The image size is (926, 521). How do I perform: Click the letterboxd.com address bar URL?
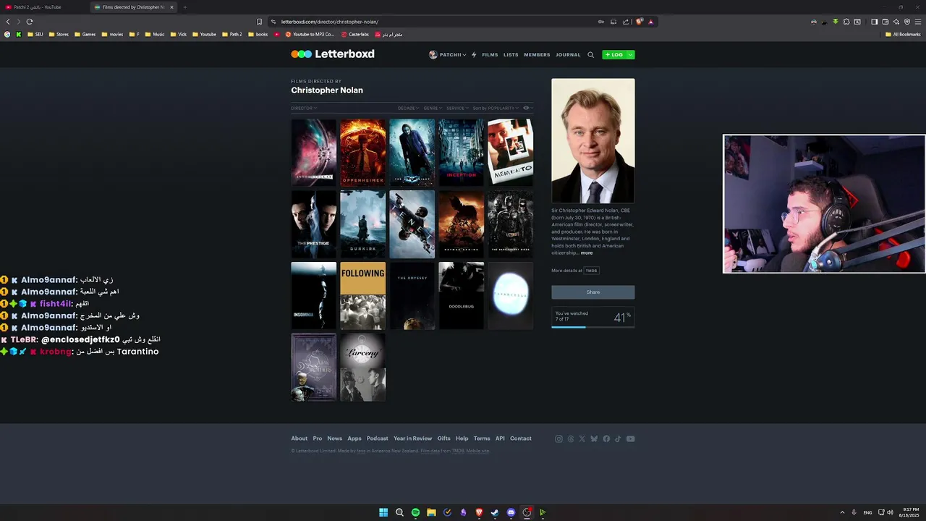(330, 22)
